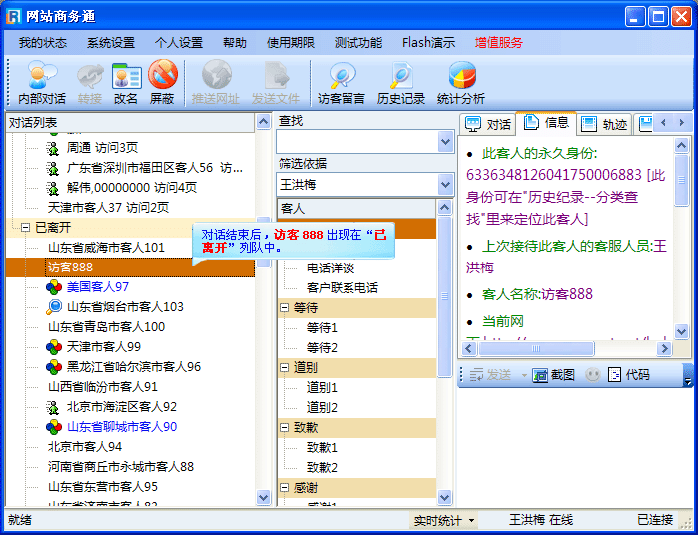Collapse the 已离开 group in conversation list
Image resolution: width=698 pixels, height=535 pixels.
[25, 228]
